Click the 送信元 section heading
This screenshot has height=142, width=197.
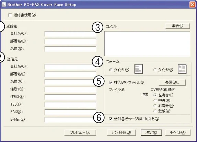12,59
